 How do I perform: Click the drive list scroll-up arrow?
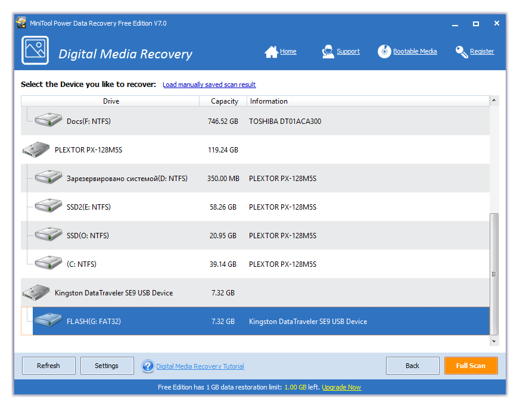(x=494, y=101)
